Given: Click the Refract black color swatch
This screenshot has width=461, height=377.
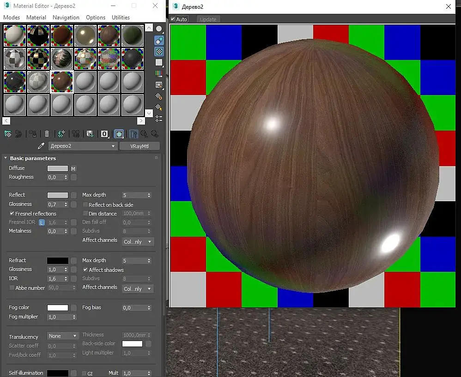Looking at the screenshot, I should pyautogui.click(x=58, y=260).
